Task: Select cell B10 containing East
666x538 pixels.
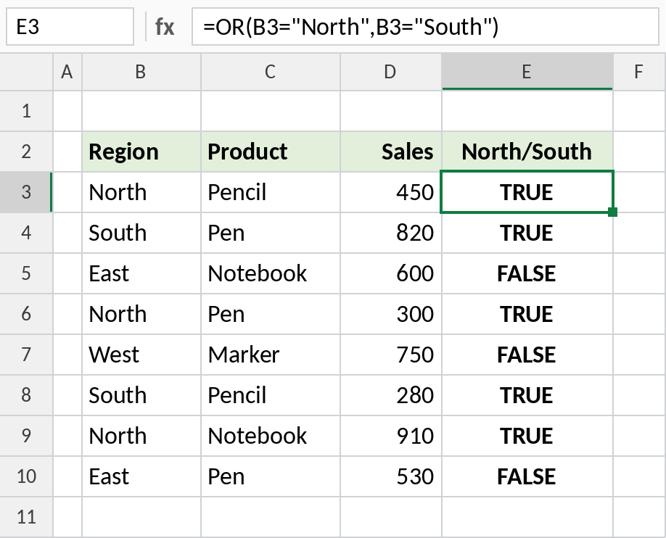Action: pos(141,476)
